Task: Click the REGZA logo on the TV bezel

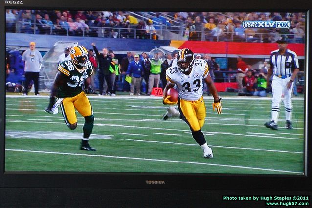Action: pos(14,3)
